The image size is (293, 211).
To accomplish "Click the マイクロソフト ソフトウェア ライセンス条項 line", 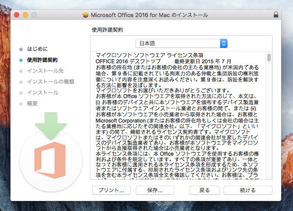I will pos(149,55).
